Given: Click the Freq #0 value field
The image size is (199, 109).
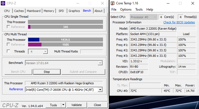Looking at the screenshot, I should pos(153,39).
